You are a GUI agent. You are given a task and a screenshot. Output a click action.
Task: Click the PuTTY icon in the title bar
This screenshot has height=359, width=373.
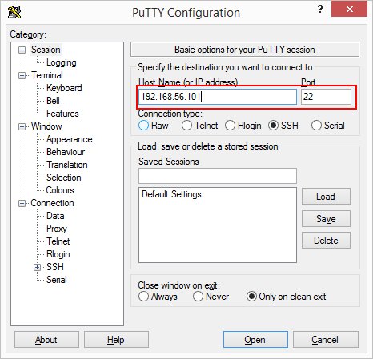[x=14, y=12]
